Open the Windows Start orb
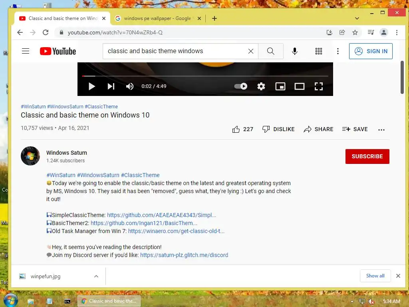 (x=10, y=300)
